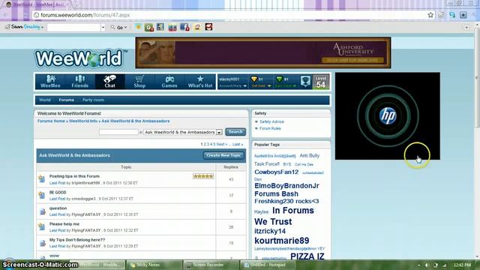
Task: Open the itzricky14 tag
Action: [x=270, y=231]
